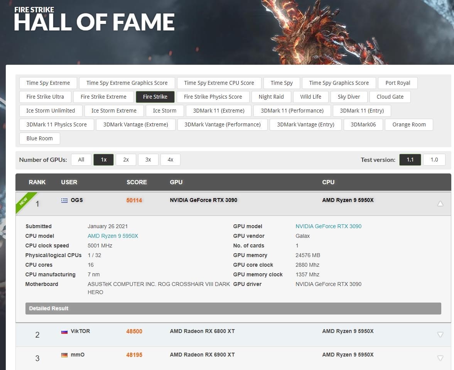Open the 3DMark Vantage (Entry) tab

pos(305,125)
